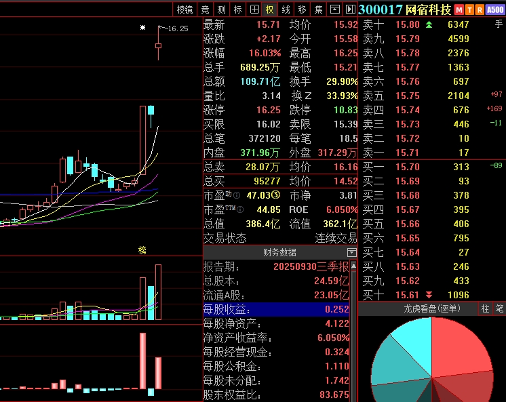The image size is (506, 402).
Task: Select the 线 drawing line tool
Action: pos(286,9)
